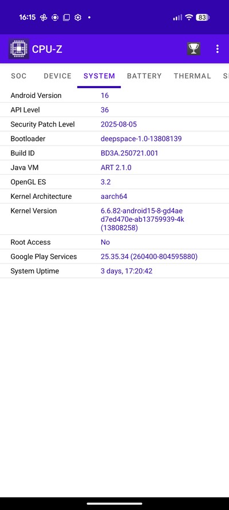The image size is (229, 510).
Task: Tap the CPU-Z chip logo icon
Action: [x=19, y=49]
